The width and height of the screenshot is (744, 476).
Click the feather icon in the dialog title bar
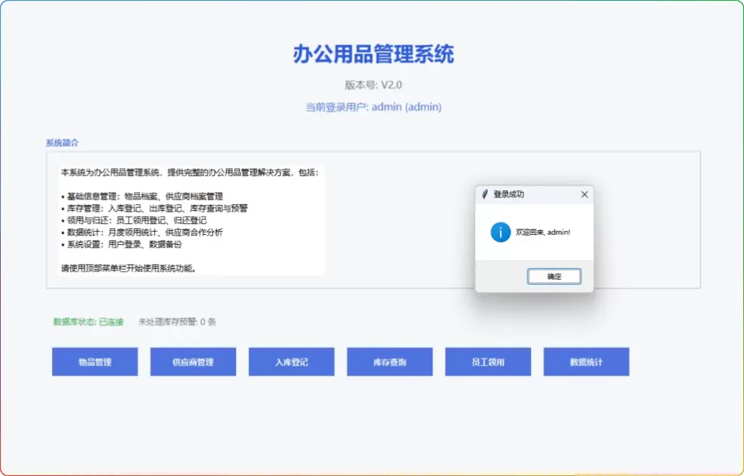pyautogui.click(x=485, y=194)
